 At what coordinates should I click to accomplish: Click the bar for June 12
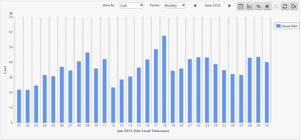113,105
